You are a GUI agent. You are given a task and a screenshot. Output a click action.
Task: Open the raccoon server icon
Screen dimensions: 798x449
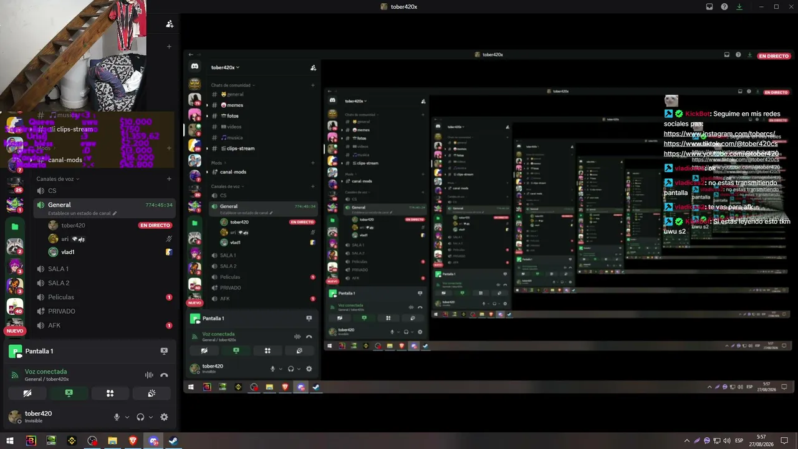point(15,246)
